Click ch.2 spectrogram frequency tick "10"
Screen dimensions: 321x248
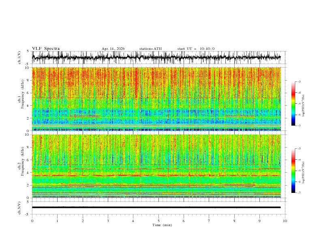[x=27, y=135]
